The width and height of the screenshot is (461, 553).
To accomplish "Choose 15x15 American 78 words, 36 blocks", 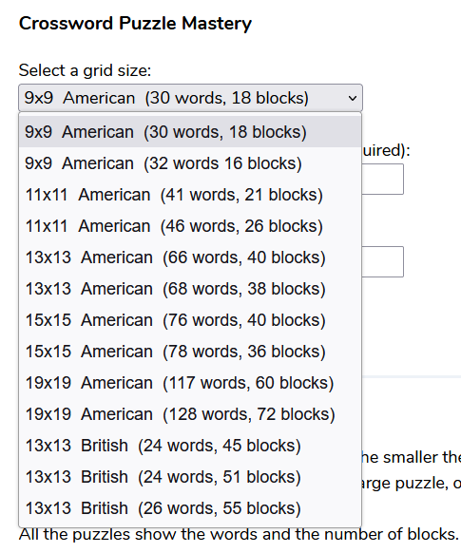I will pyautogui.click(x=190, y=352).
